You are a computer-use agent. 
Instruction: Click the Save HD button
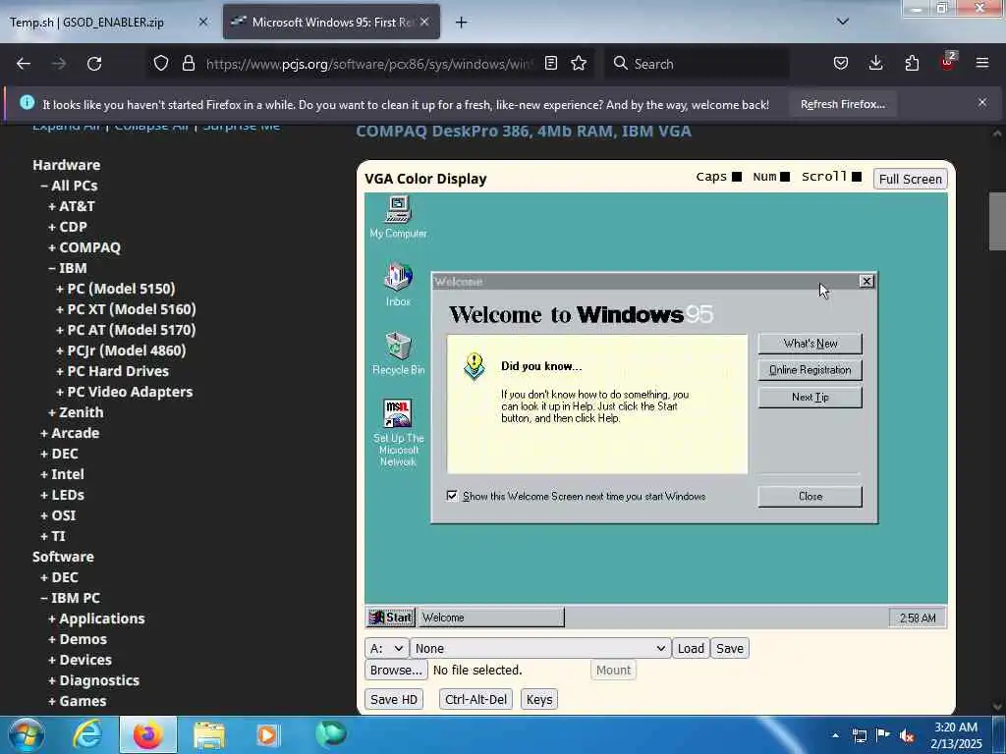coord(393,699)
